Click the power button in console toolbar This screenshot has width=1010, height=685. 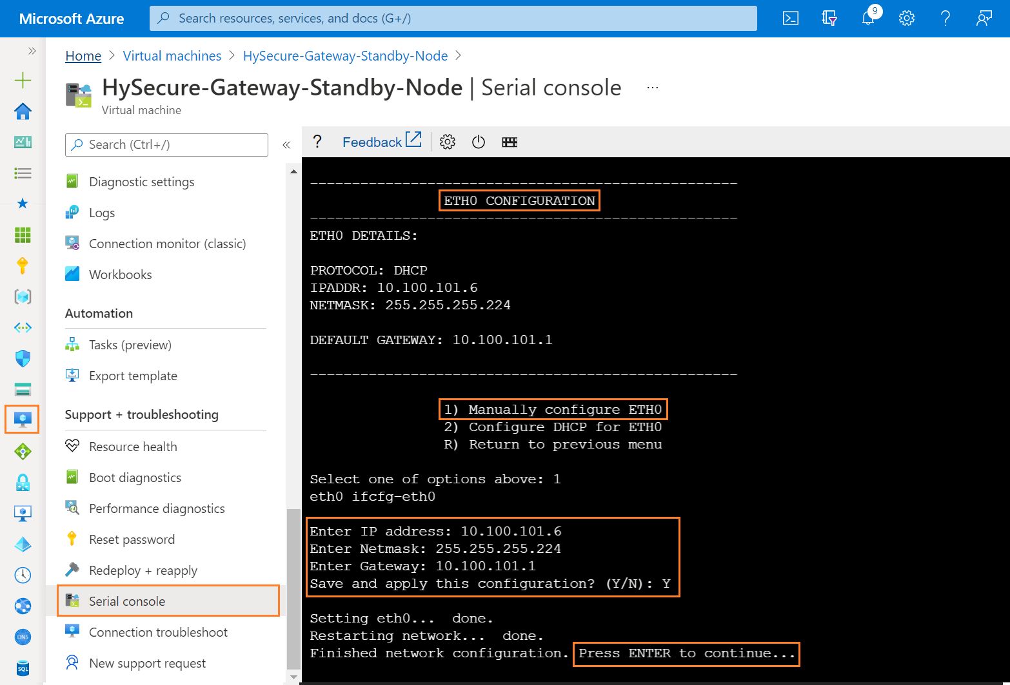479,142
